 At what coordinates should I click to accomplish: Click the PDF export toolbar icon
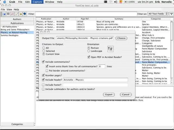[12, 14]
